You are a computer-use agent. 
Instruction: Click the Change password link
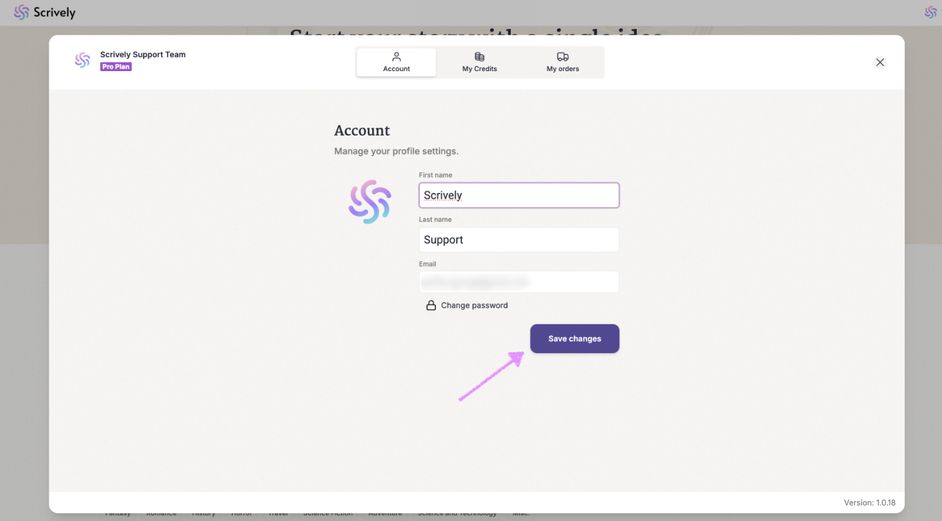pyautogui.click(x=474, y=306)
